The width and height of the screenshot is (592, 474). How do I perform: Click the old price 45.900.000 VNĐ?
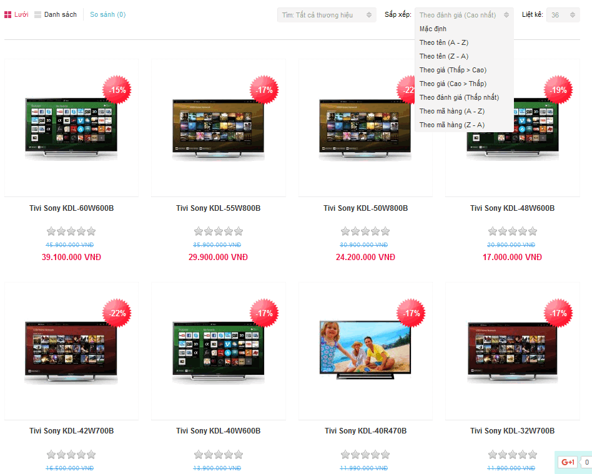(69, 244)
